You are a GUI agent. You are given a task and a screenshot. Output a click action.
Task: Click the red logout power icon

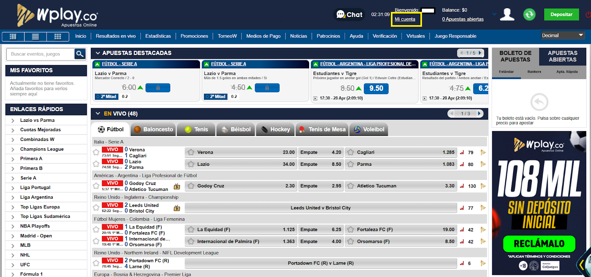click(588, 14)
